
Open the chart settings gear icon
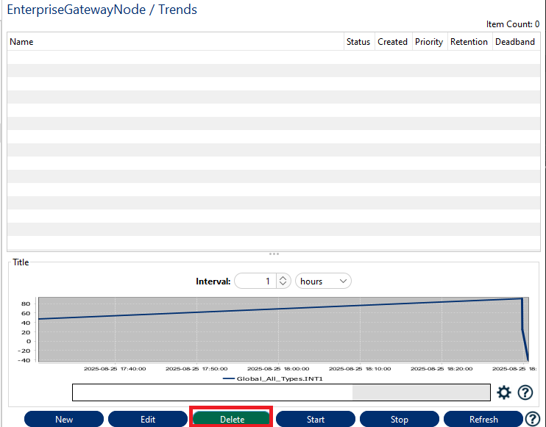click(x=504, y=392)
